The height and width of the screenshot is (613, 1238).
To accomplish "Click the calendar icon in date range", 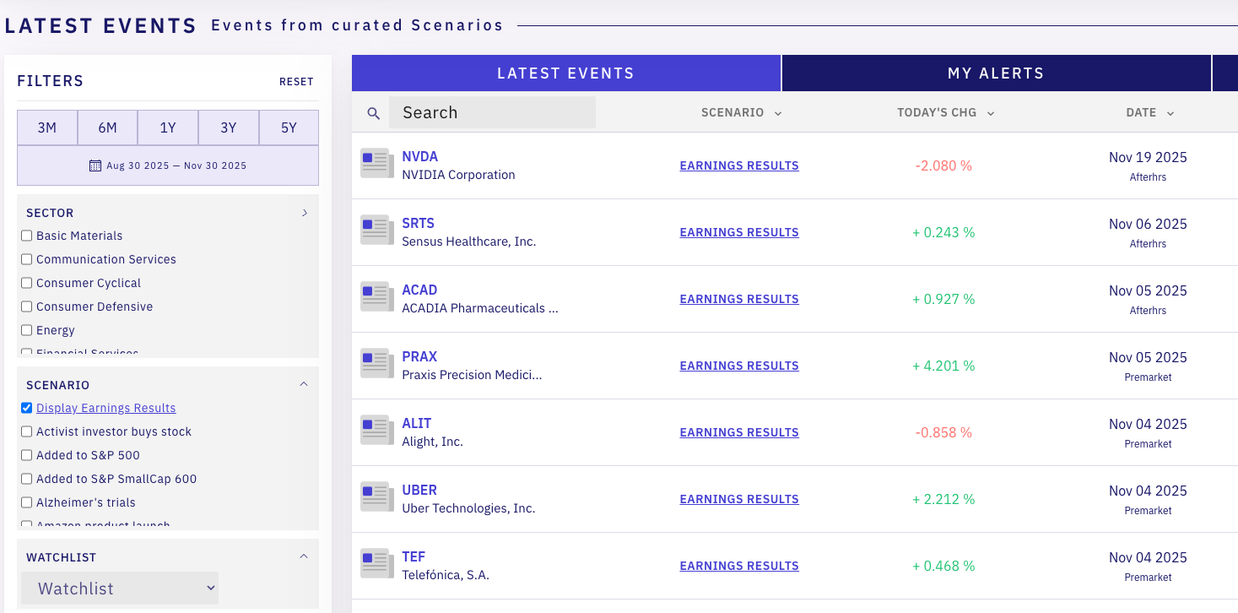I will point(95,165).
